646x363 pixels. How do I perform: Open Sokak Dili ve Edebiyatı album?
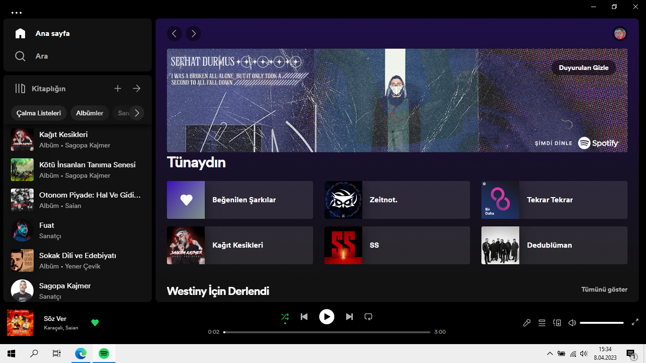[x=78, y=260]
